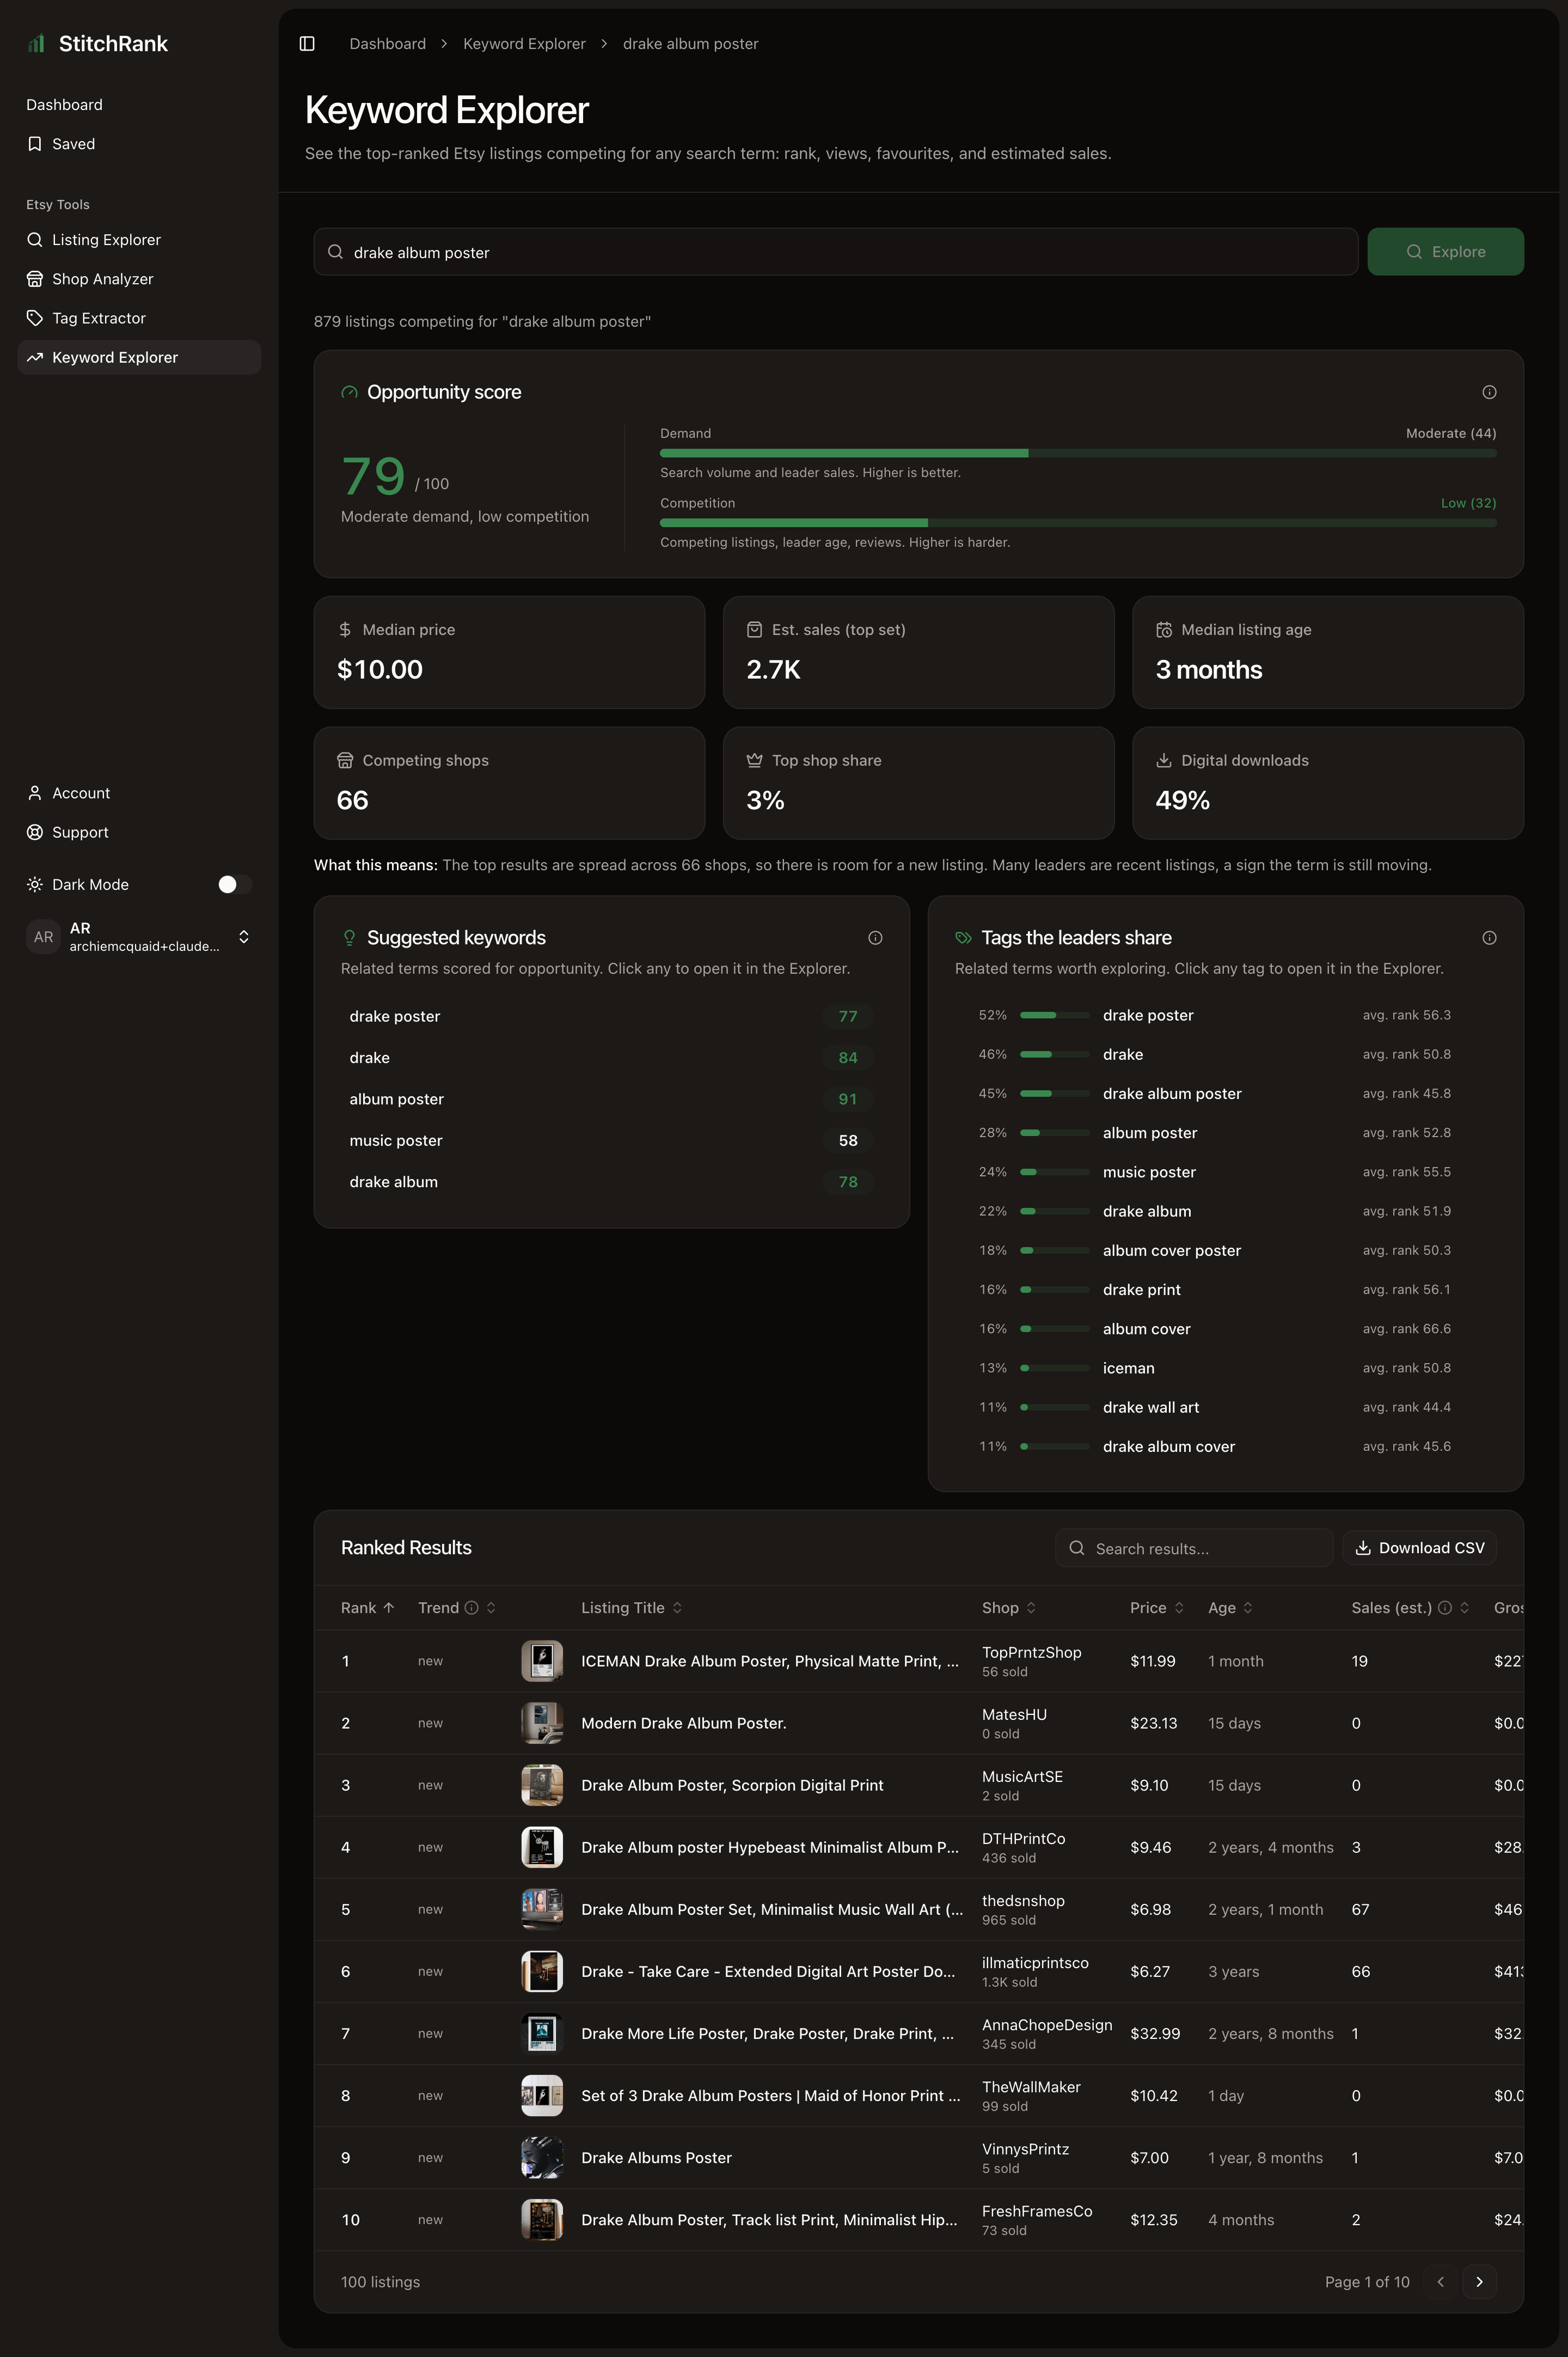The width and height of the screenshot is (1568, 2357).
Task: Sort by Shop column
Action: pyautogui.click(x=1009, y=1608)
